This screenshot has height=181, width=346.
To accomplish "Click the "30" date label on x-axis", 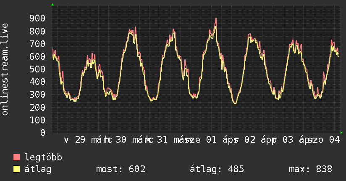I will tap(121, 140).
